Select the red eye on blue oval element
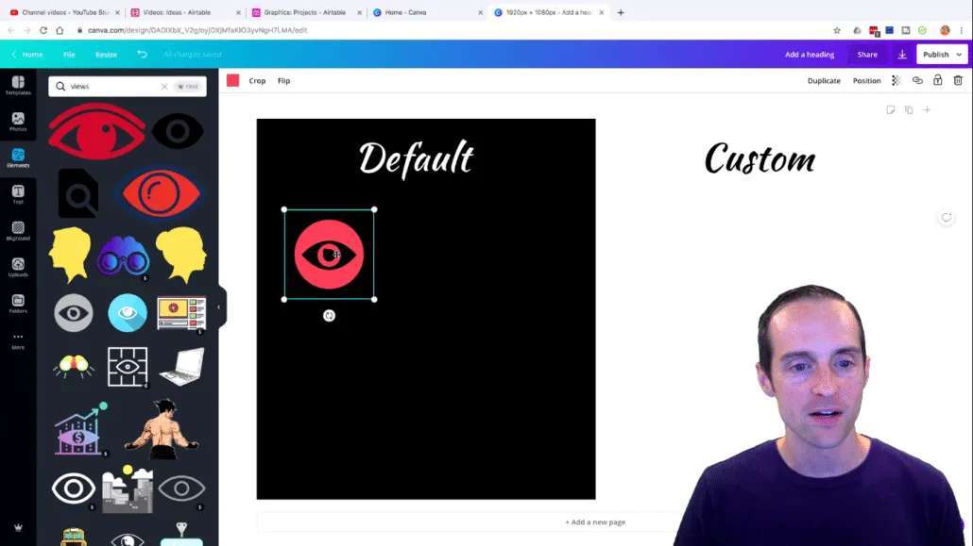This screenshot has width=973, height=546. tap(161, 192)
